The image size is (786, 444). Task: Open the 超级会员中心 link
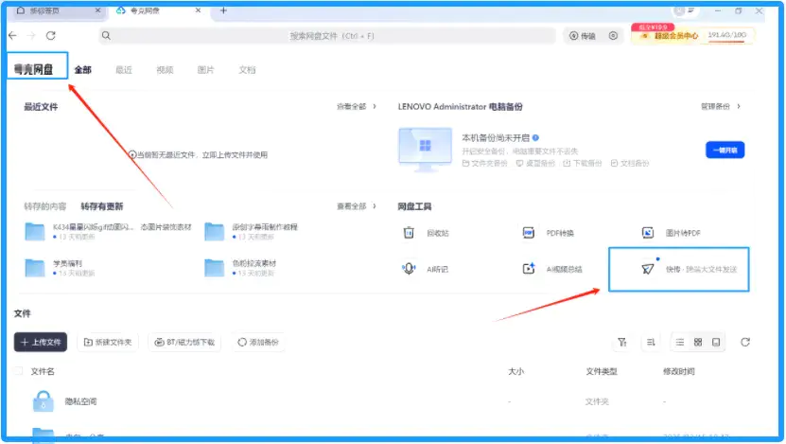click(675, 36)
